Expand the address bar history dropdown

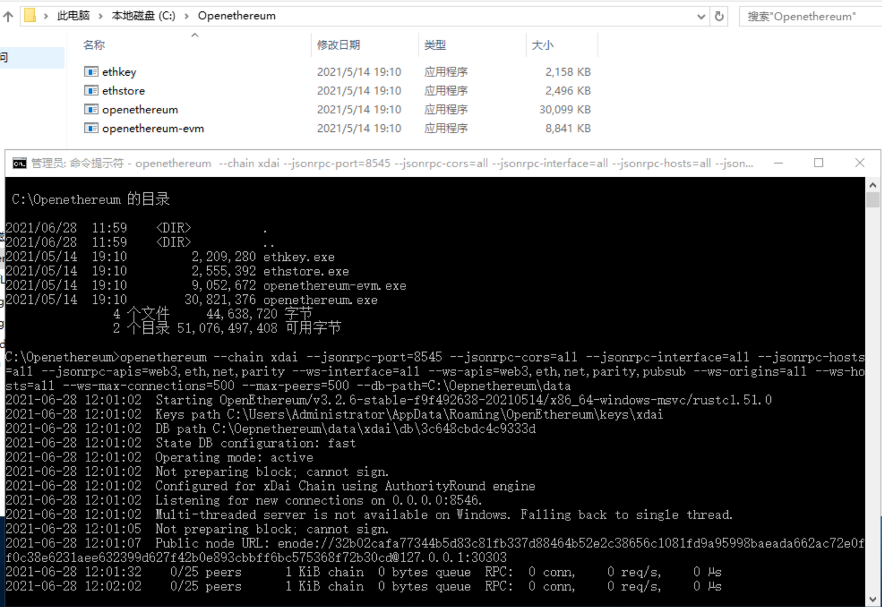click(701, 17)
